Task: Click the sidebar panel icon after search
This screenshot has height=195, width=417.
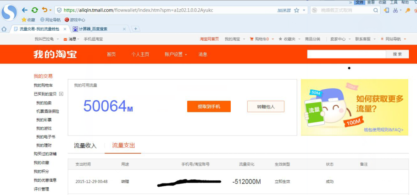Action: click(387, 11)
